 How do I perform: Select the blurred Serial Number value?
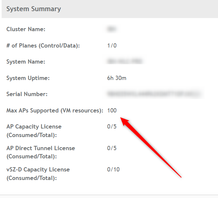click(x=154, y=94)
